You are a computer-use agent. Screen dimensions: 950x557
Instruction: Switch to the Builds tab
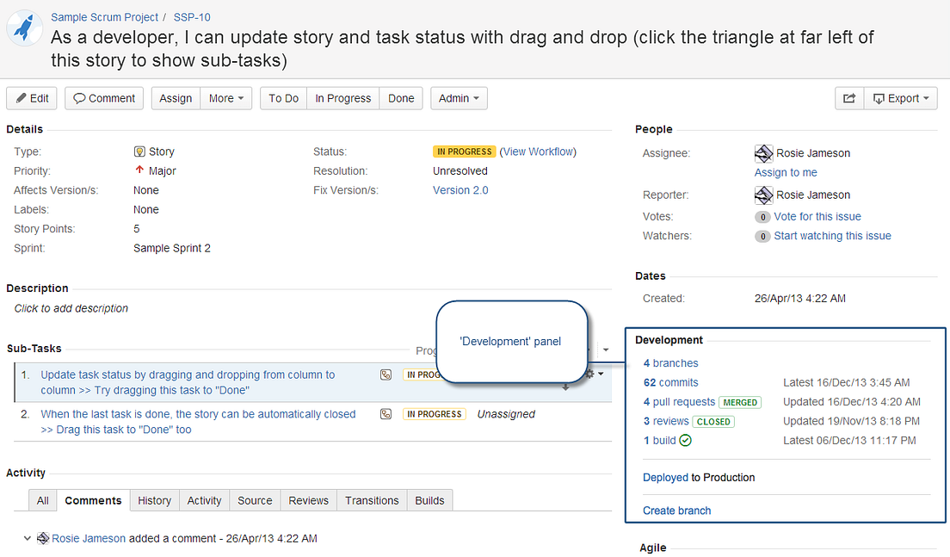point(429,500)
